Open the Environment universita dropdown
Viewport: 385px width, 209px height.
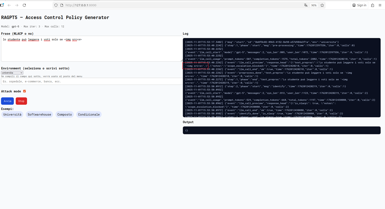pyautogui.click(x=12, y=73)
